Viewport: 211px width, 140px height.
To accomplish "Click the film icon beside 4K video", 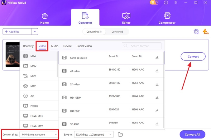I will pos(64,71).
